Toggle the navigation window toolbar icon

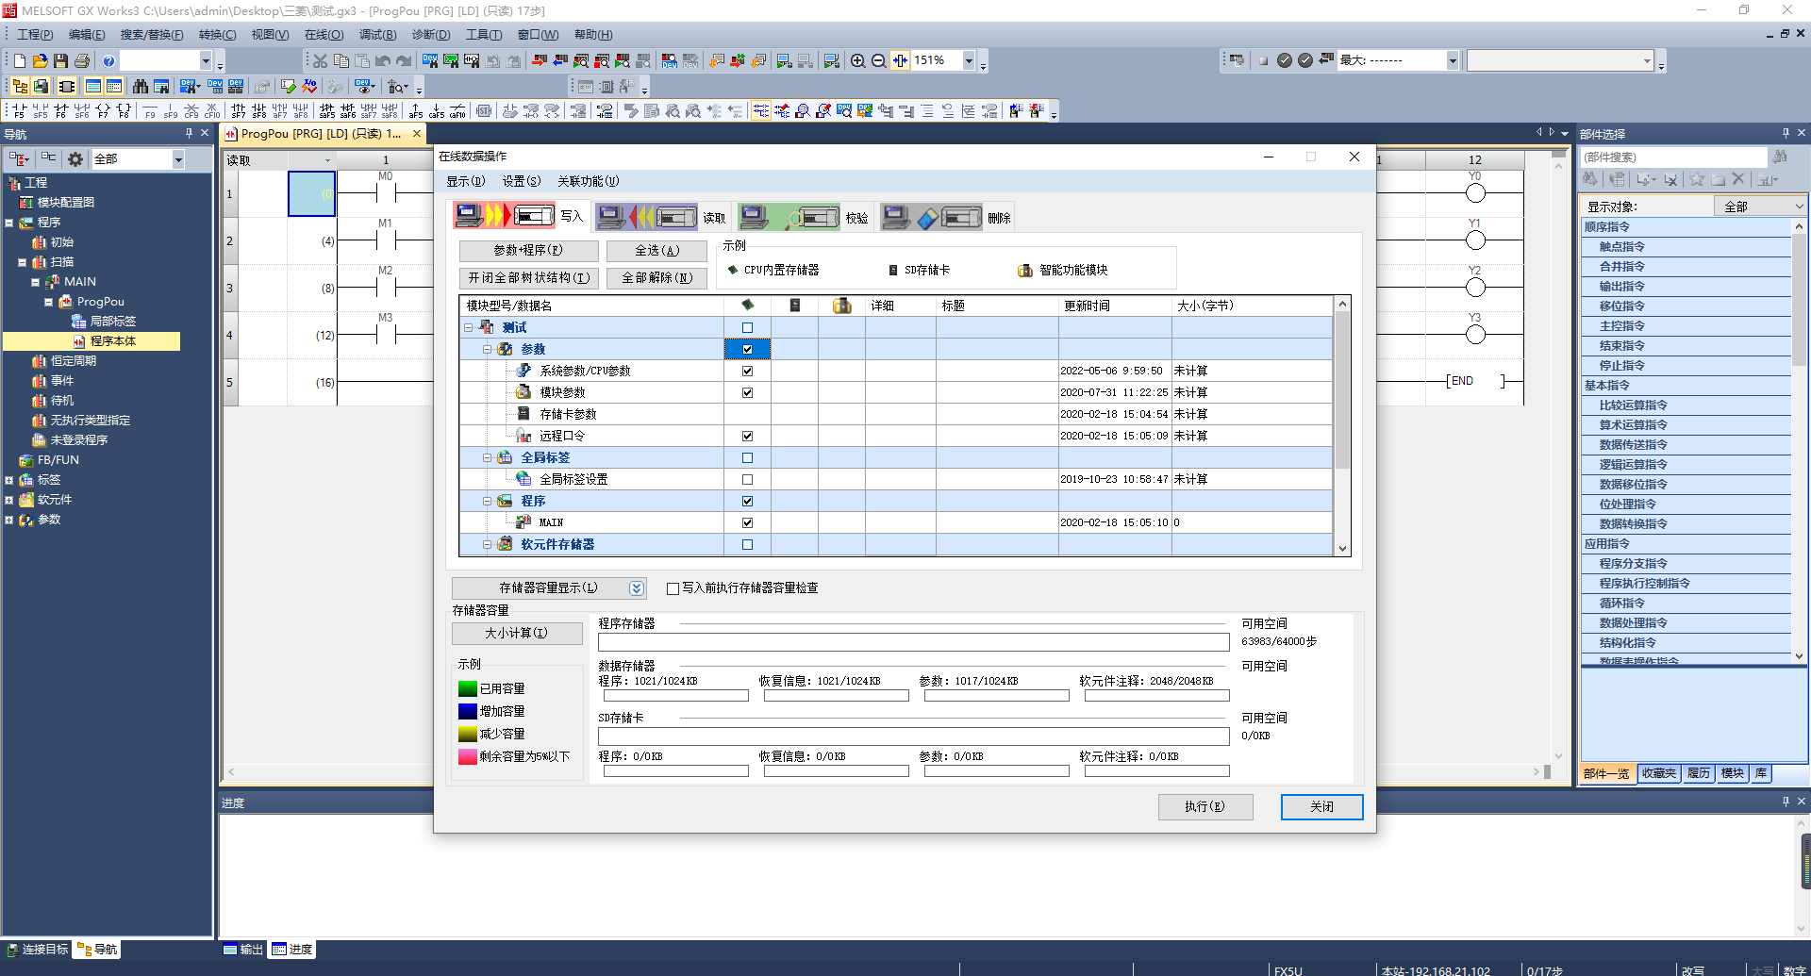[19, 86]
